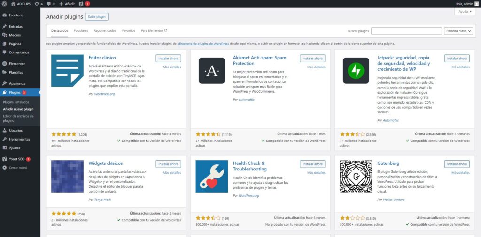Screen dimensions: 481x237
Task: Open Comentarios section
Action: [x=19, y=52]
